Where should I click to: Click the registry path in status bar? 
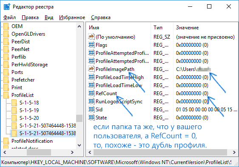pos(116,162)
